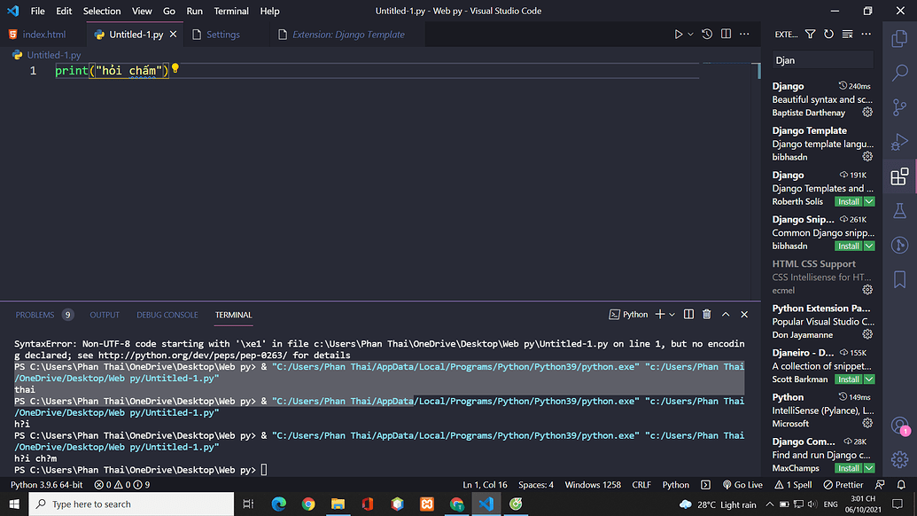Open the Explorer view in activity bar

899,39
